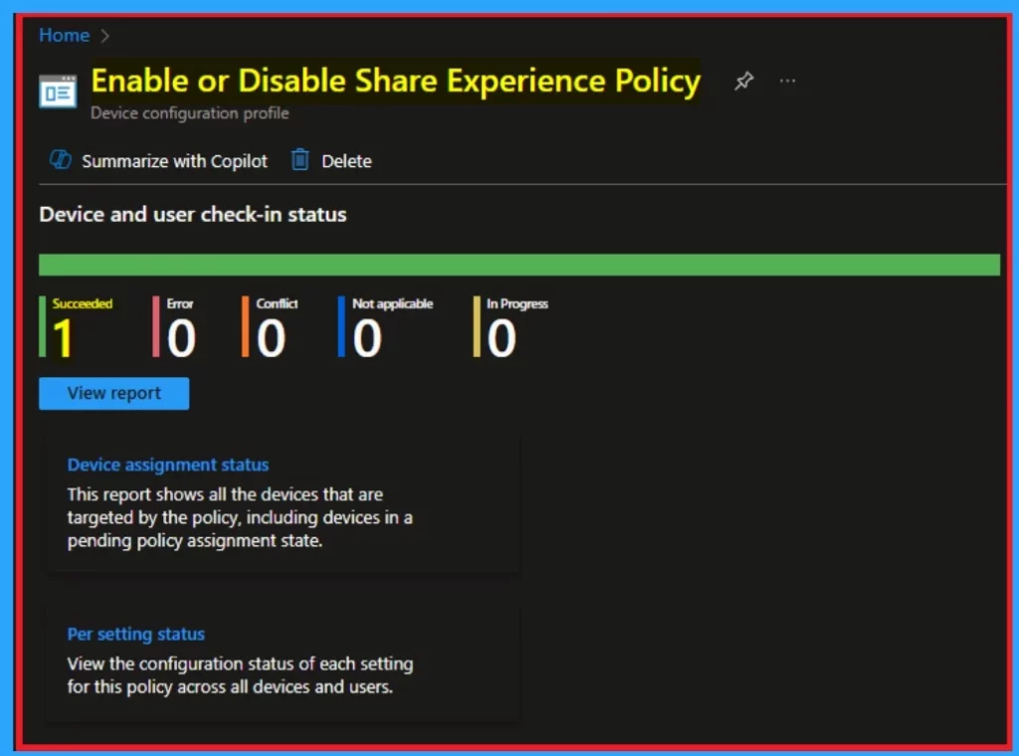Screen dimensions: 1019x756
Task: Click the Device assignment status description text
Action: coord(240,517)
